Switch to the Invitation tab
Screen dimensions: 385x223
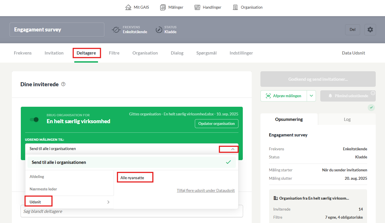coord(54,53)
